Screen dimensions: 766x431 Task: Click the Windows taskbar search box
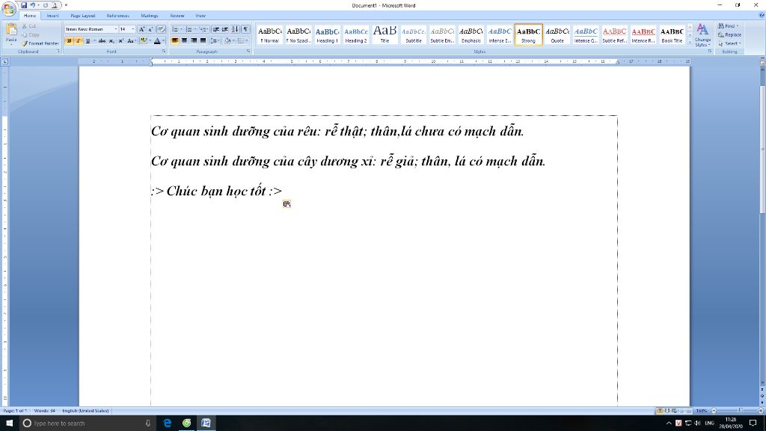pos(82,424)
